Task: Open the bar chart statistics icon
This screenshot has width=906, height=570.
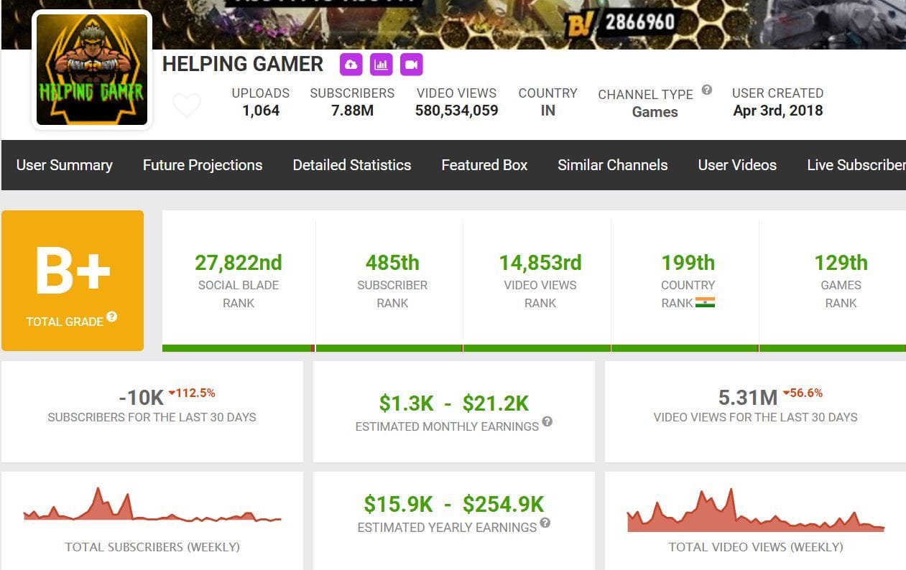Action: (x=381, y=65)
